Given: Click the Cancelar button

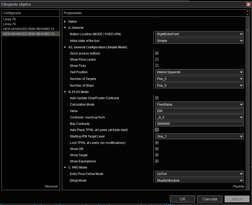Looking at the screenshot, I should coord(210,199).
